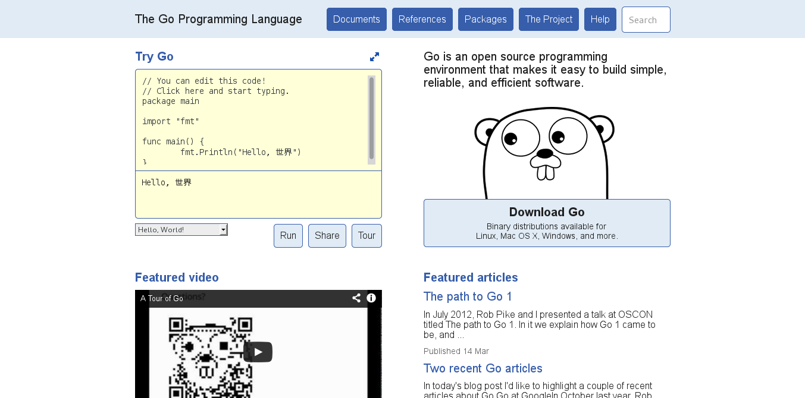Click the code editor scrollbar thumb
Image resolution: width=805 pixels, height=398 pixels.
click(371, 118)
